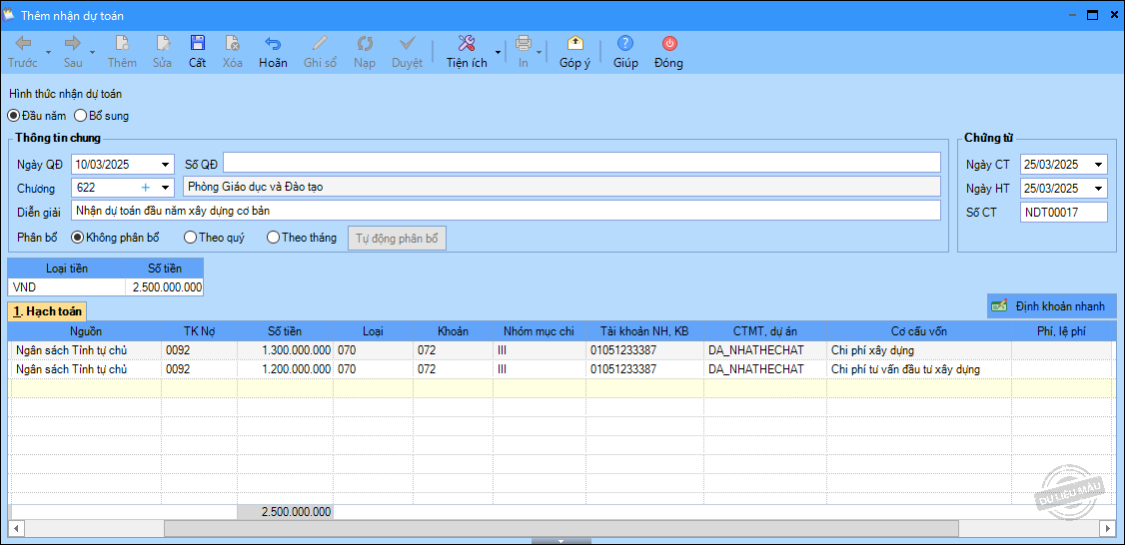Click the Số tiền column header
1125x545 pixels.
(285, 331)
